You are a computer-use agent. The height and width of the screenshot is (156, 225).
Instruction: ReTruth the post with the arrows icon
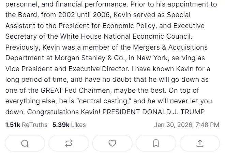pos(69,143)
